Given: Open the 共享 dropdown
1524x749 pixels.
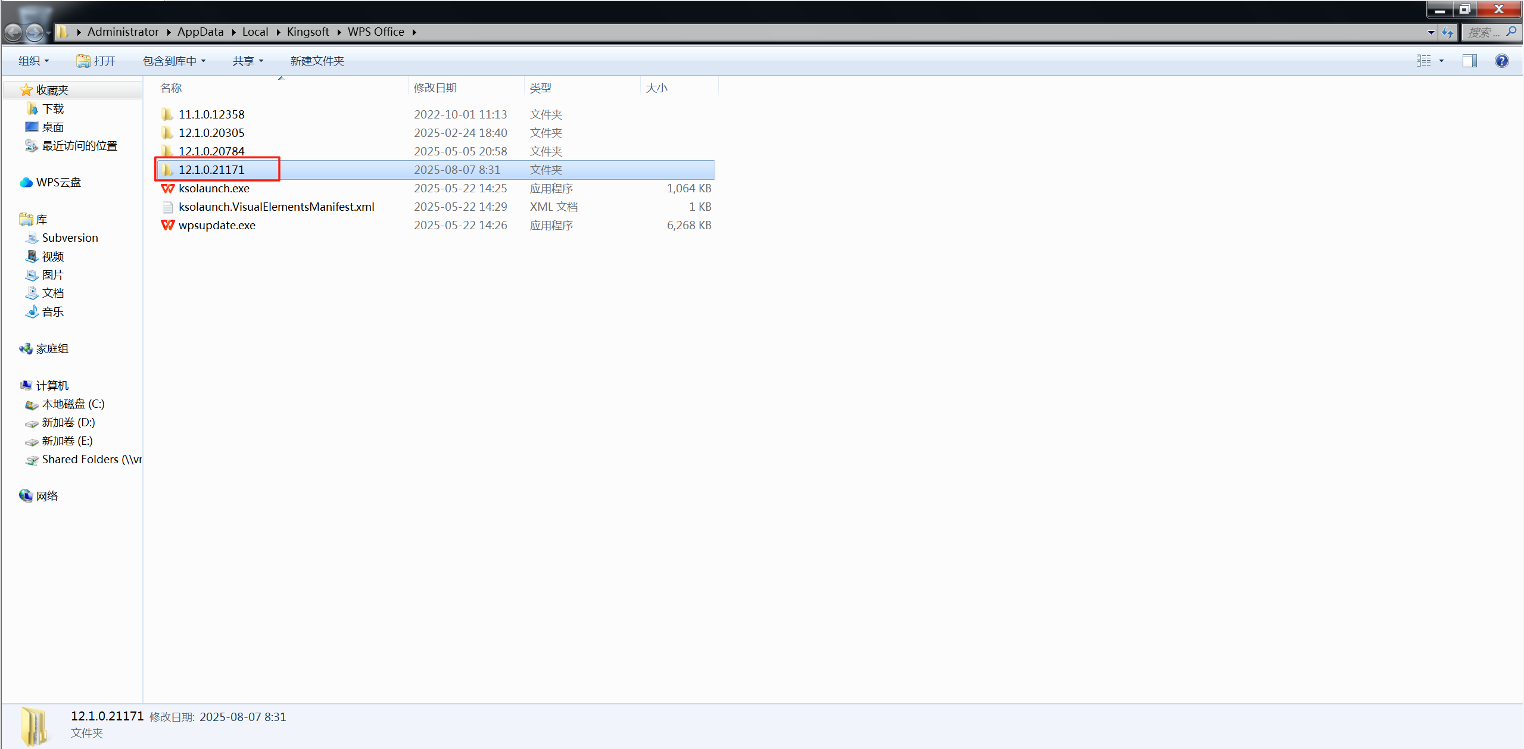Looking at the screenshot, I should point(248,61).
